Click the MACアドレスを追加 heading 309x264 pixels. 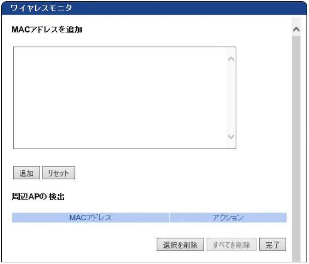coord(47,30)
